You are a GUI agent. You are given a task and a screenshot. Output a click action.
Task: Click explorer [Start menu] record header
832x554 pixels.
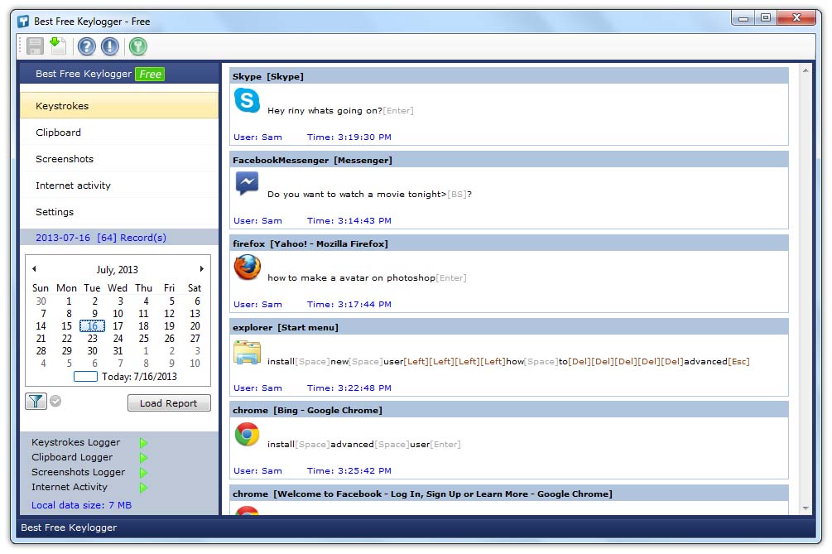pos(509,327)
